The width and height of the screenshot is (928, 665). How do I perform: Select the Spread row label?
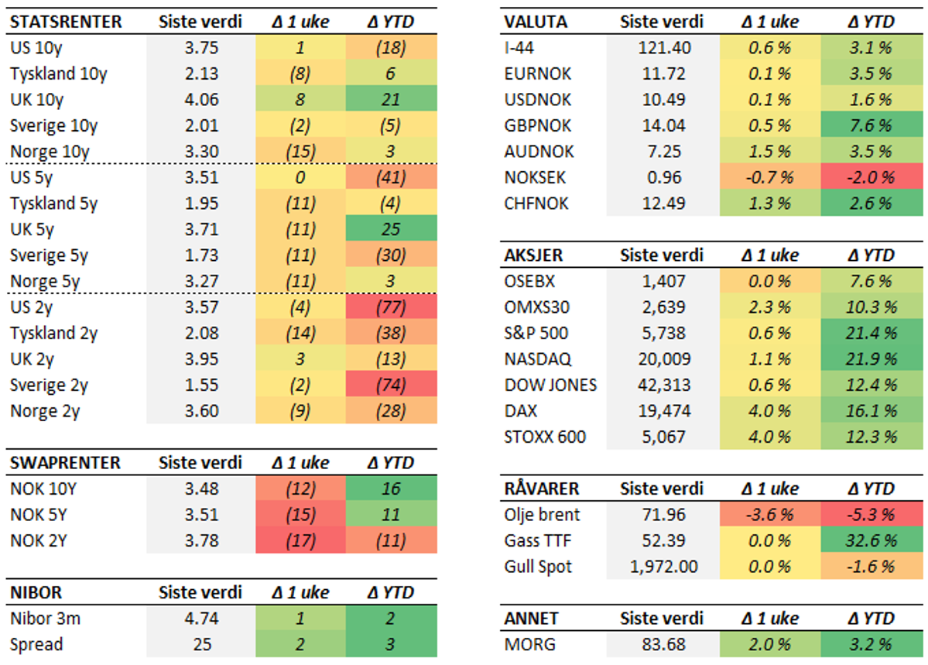point(36,644)
